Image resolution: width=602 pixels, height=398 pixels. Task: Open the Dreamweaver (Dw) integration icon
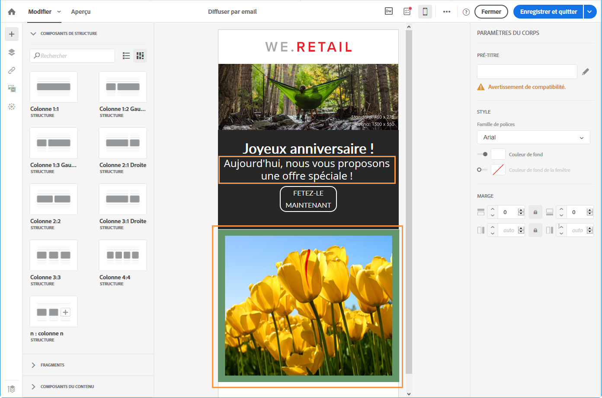point(389,12)
